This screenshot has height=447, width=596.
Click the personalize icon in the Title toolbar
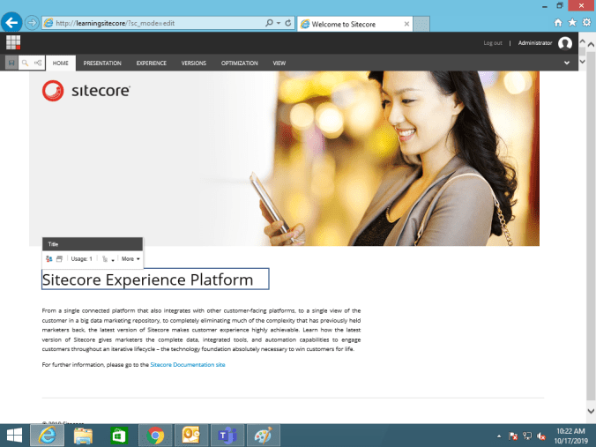[49, 258]
